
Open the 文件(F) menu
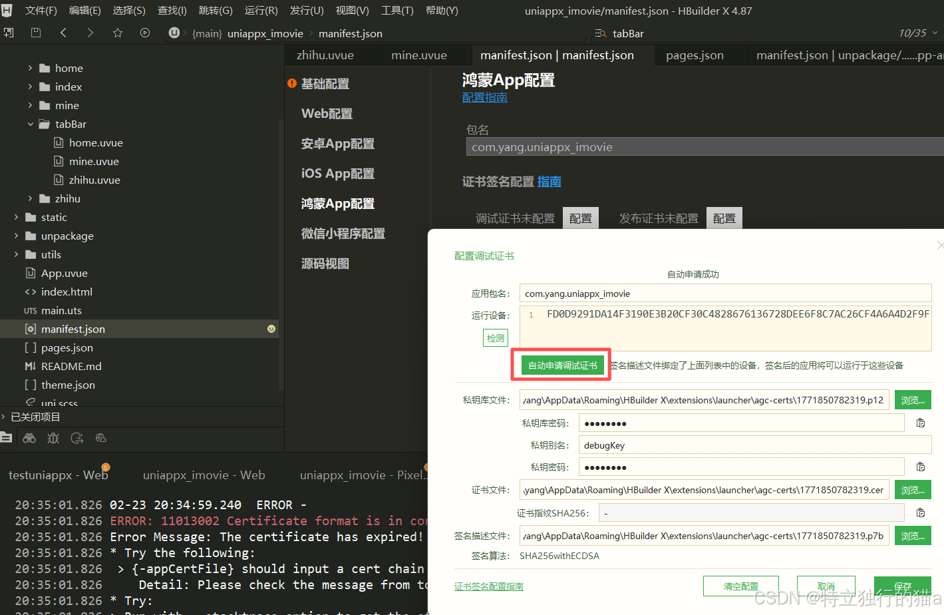41,11
